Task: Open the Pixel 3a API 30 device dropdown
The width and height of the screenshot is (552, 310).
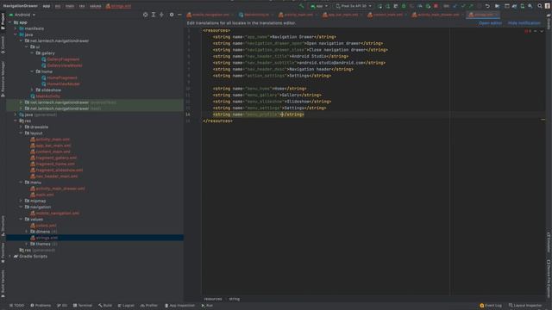Action: click(353, 6)
